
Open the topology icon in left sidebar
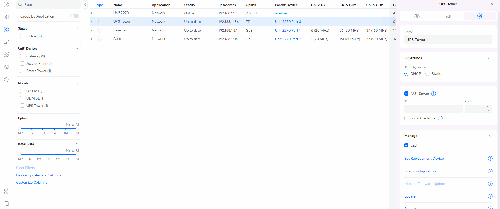6,17
